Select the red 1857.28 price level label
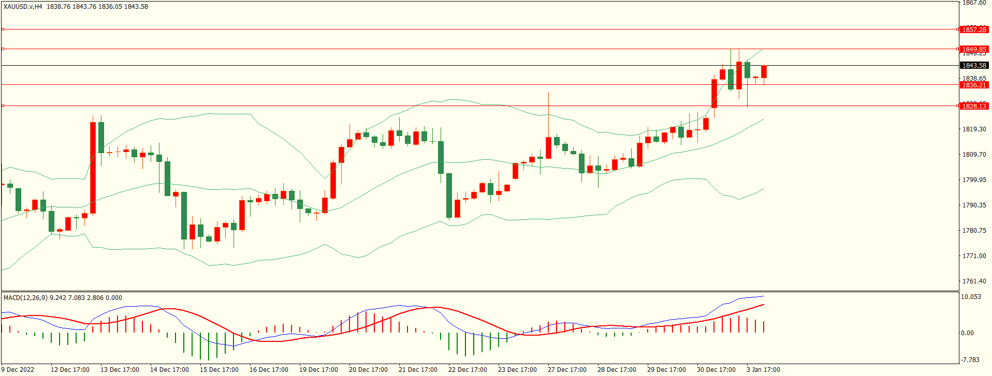992x376 pixels. point(974,29)
